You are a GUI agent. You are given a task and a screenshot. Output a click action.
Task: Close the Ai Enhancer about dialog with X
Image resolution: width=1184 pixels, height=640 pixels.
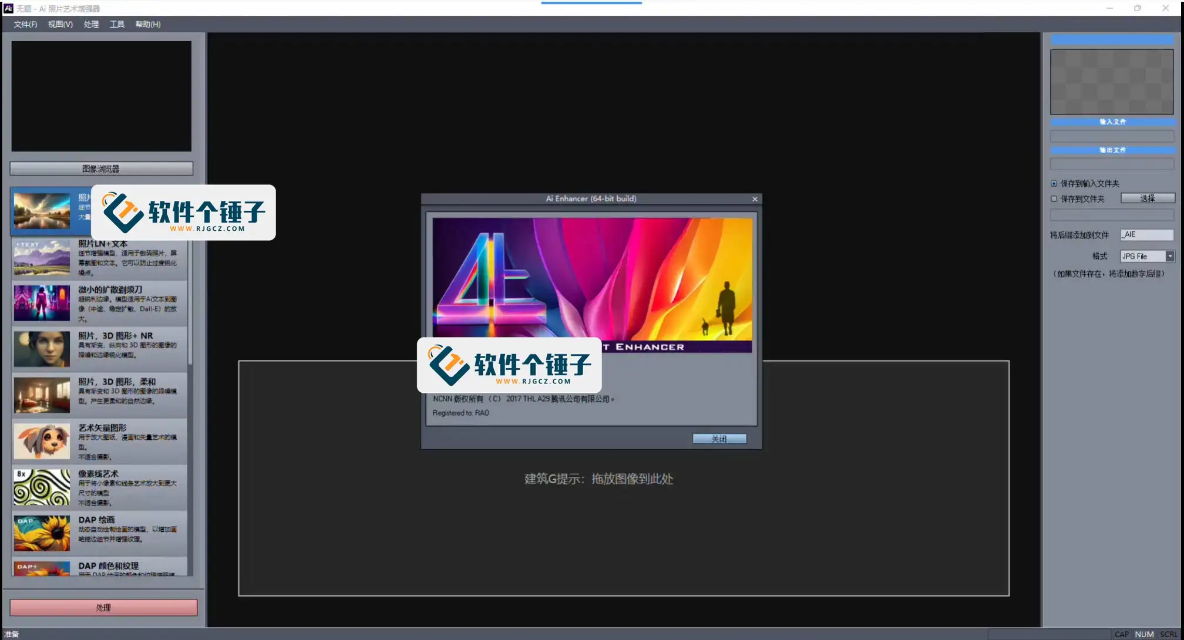(x=755, y=199)
